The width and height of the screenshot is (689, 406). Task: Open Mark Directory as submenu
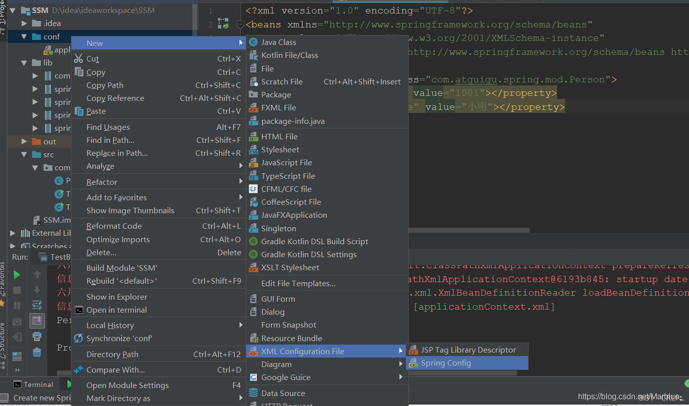pos(159,398)
